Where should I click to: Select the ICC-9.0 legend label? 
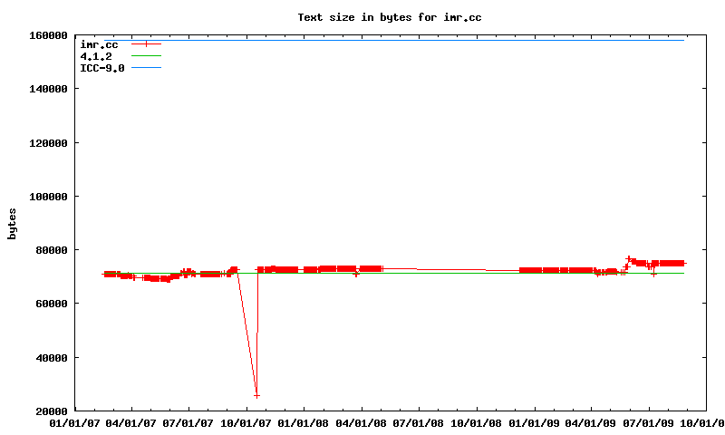[x=102, y=68]
